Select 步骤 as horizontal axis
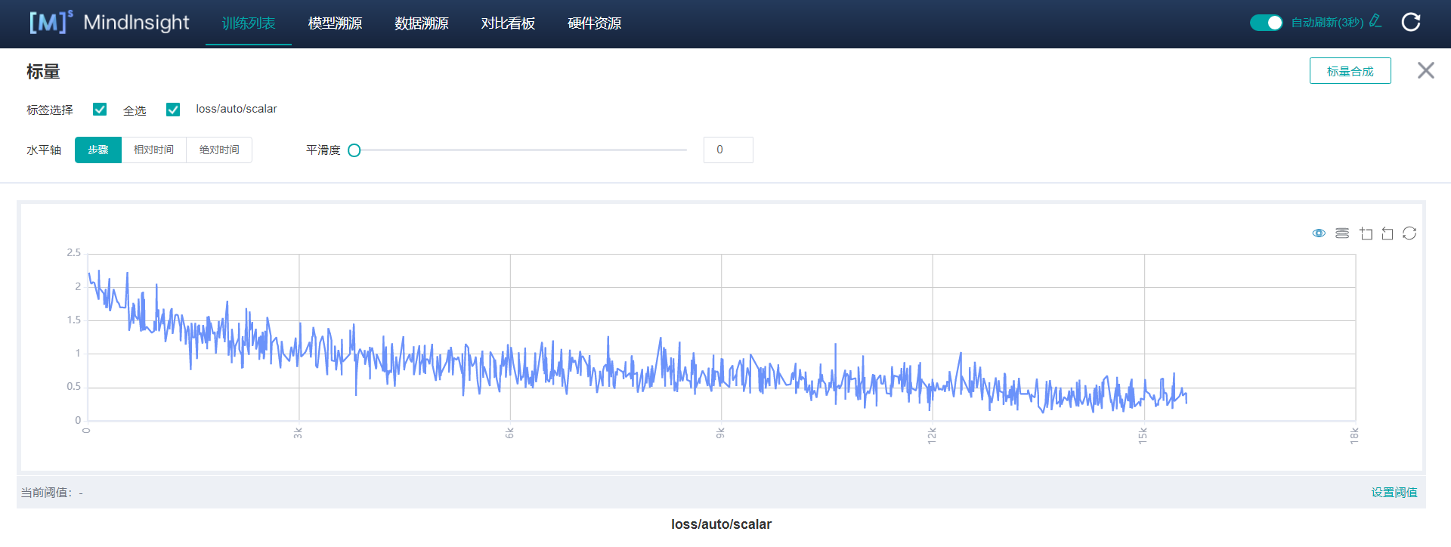1451x547 pixels. [98, 150]
